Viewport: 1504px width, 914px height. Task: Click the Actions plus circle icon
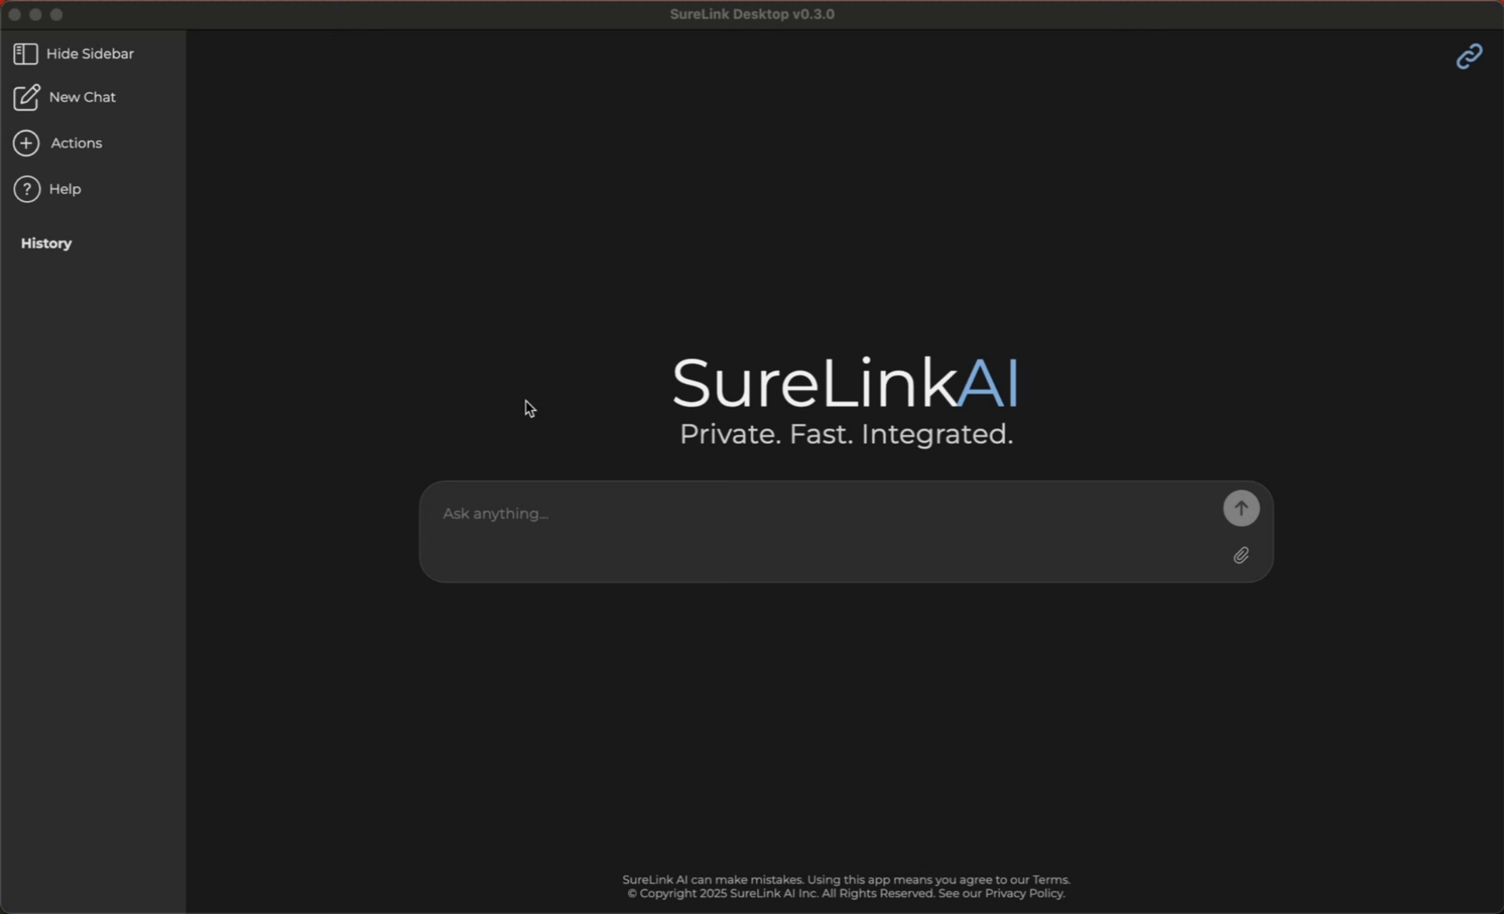click(26, 143)
